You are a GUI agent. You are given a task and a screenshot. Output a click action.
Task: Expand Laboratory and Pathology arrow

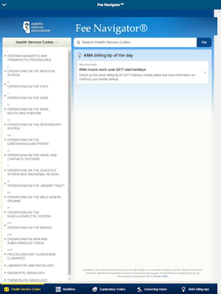5,266
